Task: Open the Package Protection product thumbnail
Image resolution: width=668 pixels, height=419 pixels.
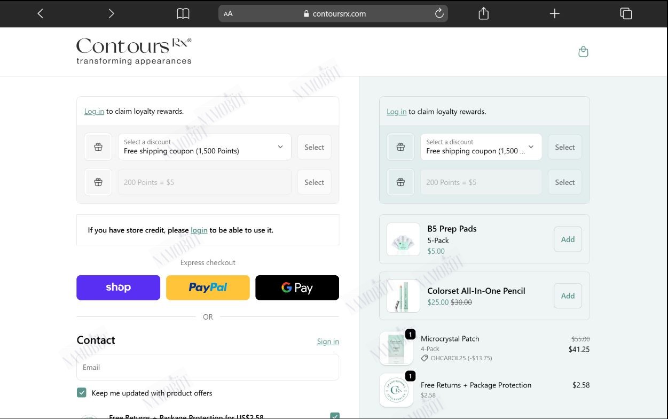Action: pos(396,390)
